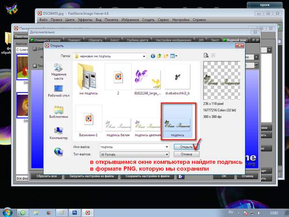The image size is (289, 217).
Task: Create a new folder in the Open dialog
Action: click(x=166, y=56)
